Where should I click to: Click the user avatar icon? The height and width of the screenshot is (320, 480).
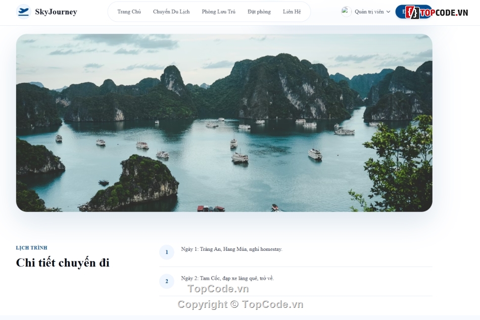(x=346, y=12)
